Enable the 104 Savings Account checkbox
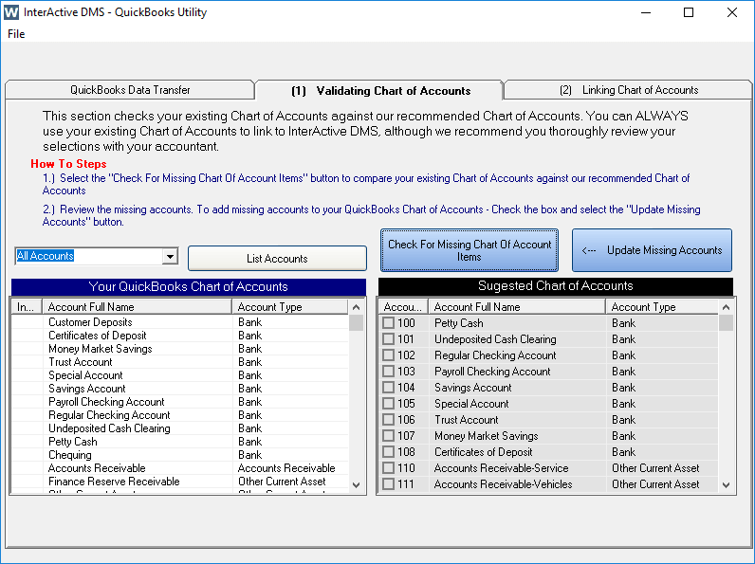Screen dimensions: 755x564 coord(388,388)
